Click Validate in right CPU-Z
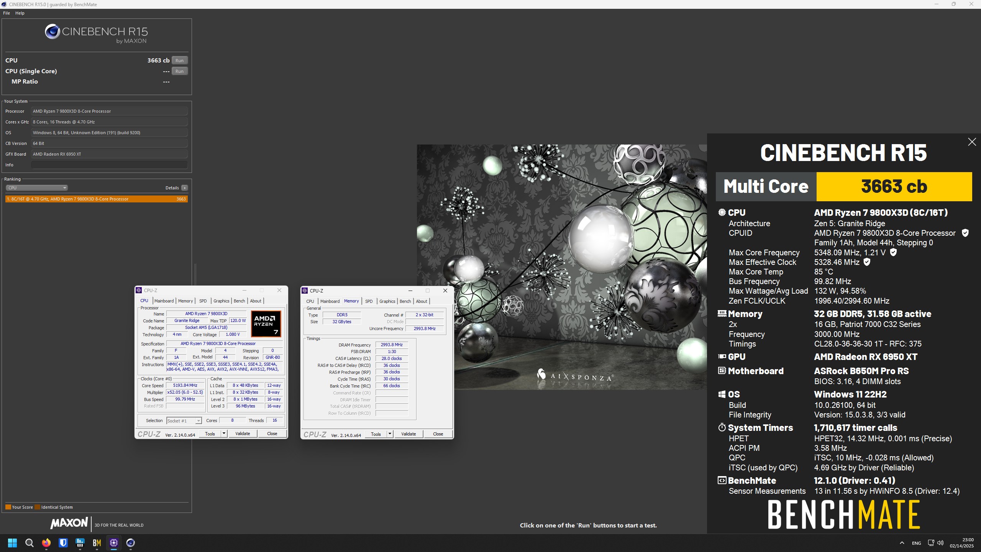 pos(408,434)
